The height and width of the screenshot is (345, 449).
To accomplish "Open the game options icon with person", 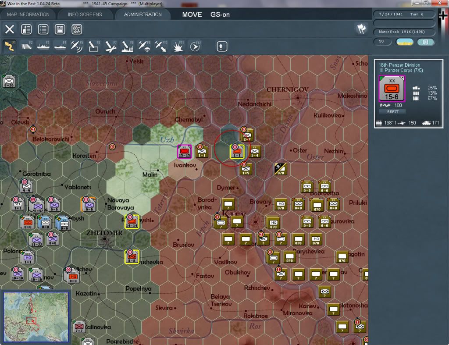I will click(x=26, y=29).
